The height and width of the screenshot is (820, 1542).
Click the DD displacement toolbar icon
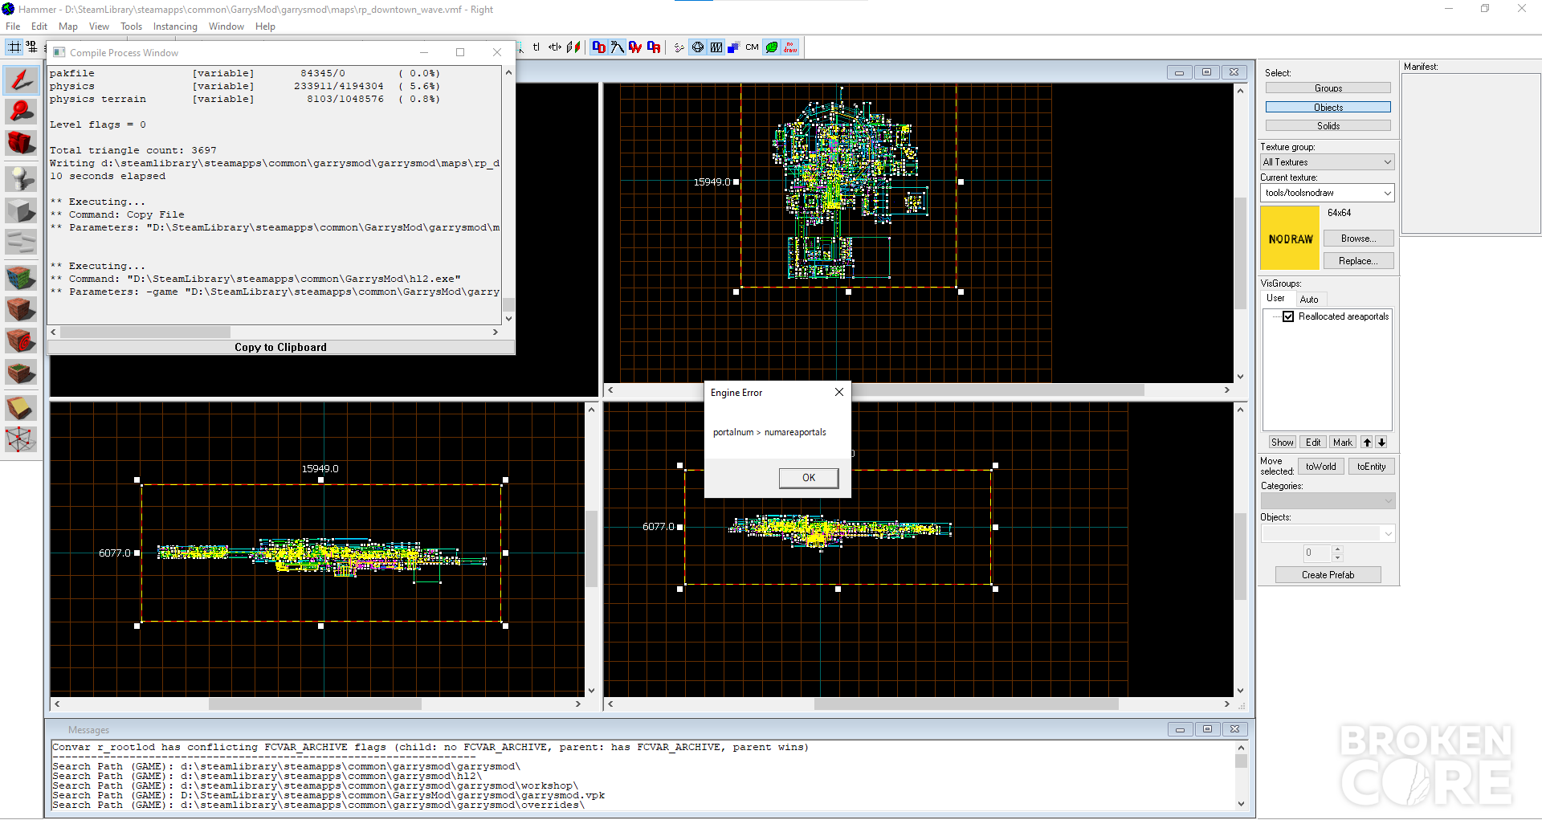click(598, 47)
